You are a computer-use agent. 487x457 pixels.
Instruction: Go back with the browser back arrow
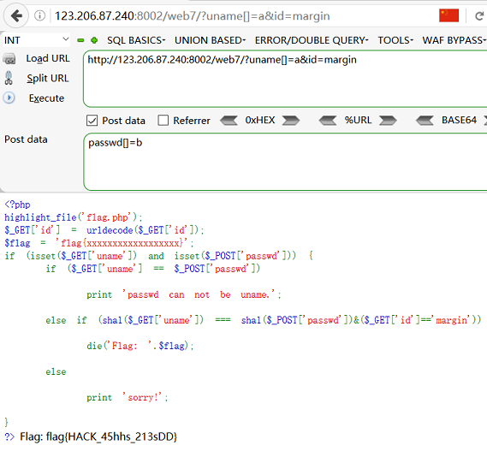pyautogui.click(x=16, y=15)
